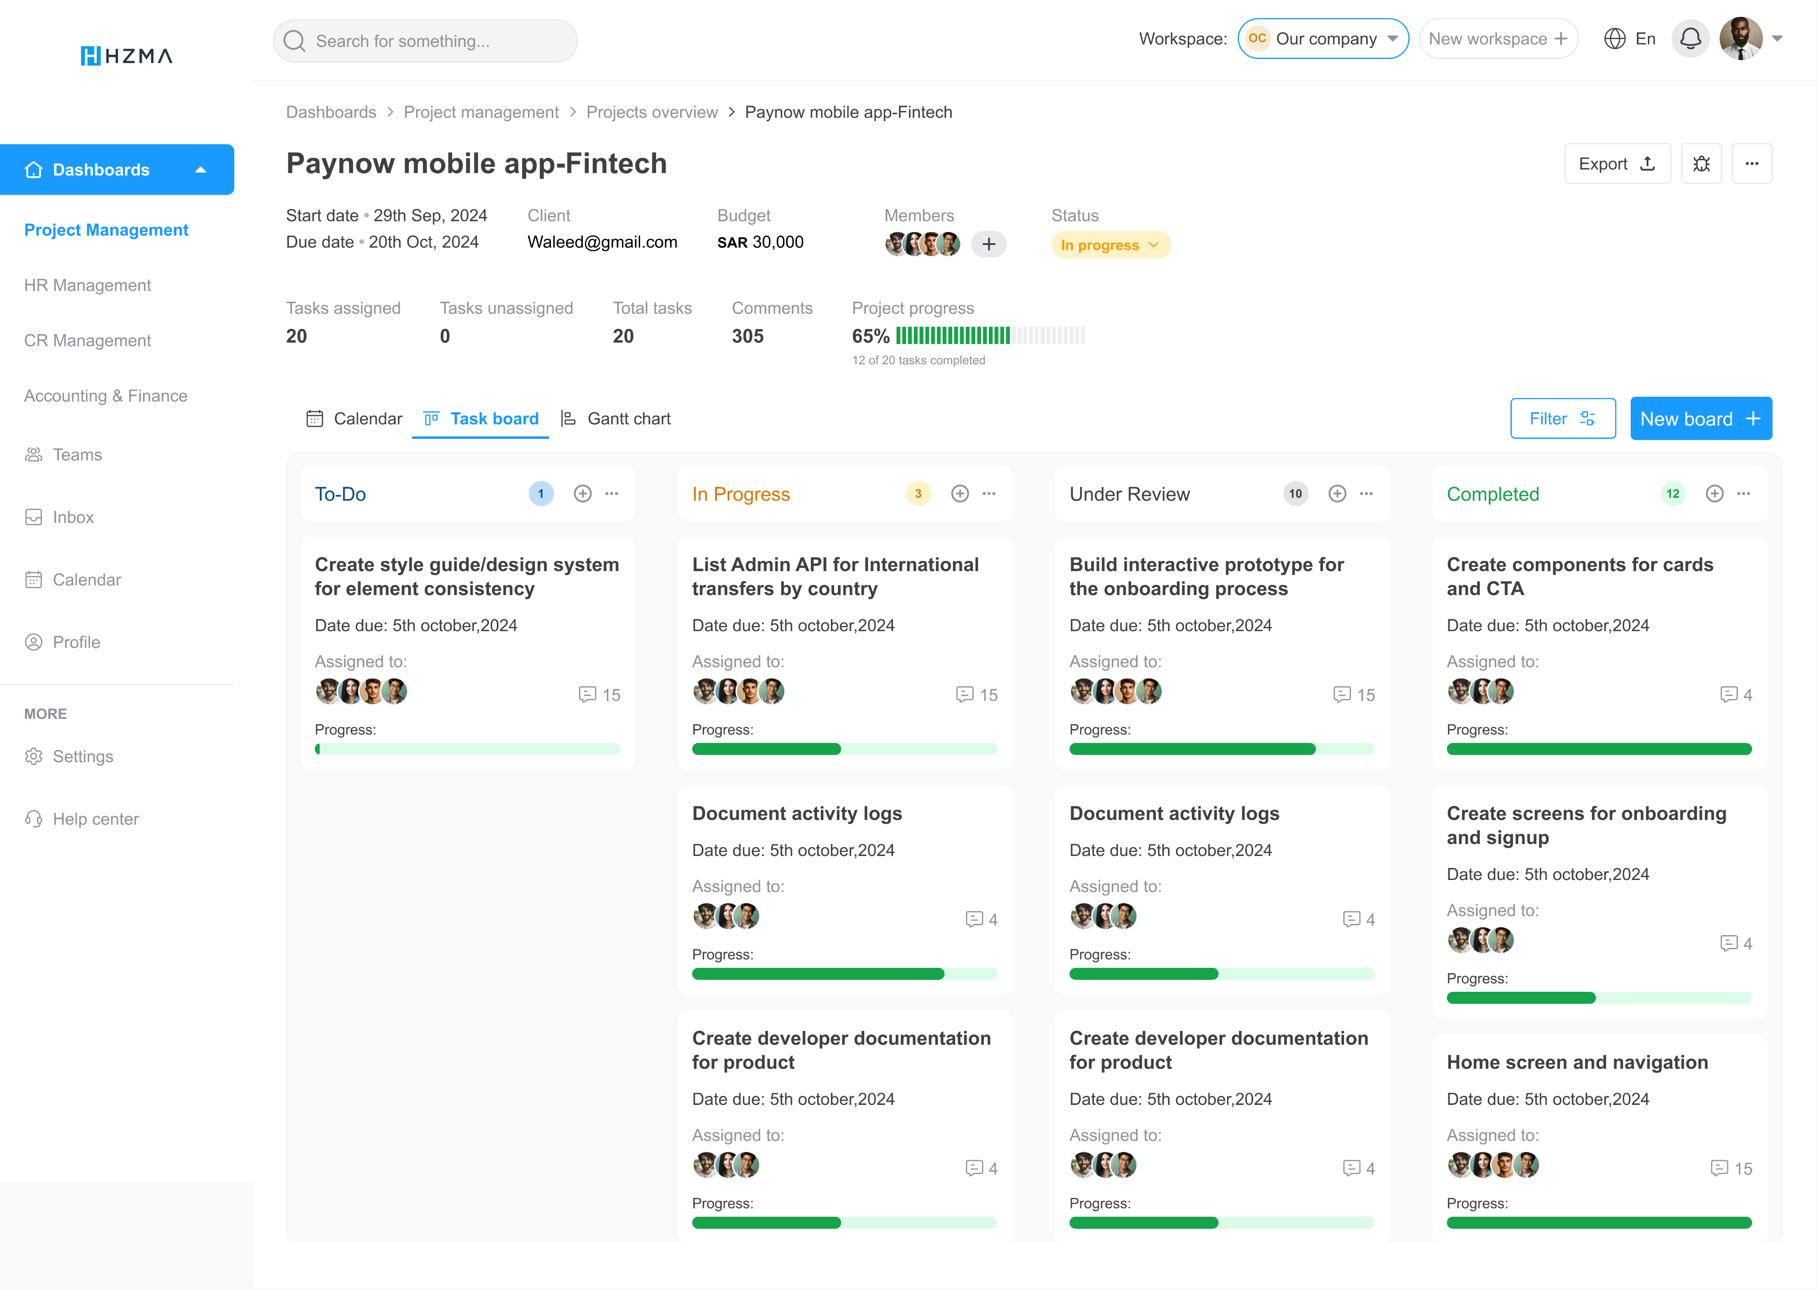Click the Completed count badge 12

pos(1672,494)
